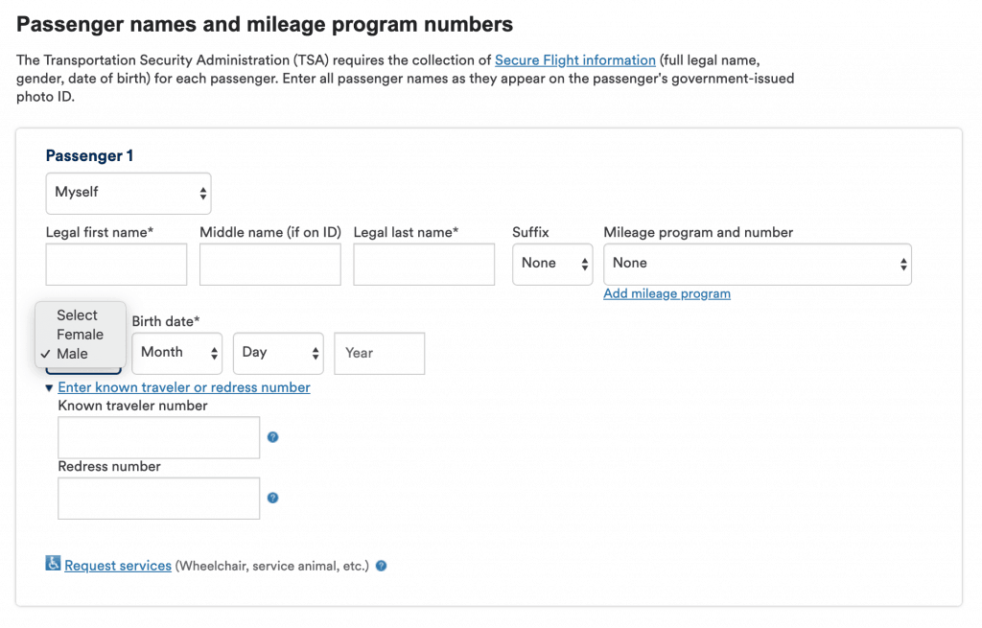Image resolution: width=982 pixels, height=628 pixels.
Task: Open the Suffix dropdown
Action: 552,264
